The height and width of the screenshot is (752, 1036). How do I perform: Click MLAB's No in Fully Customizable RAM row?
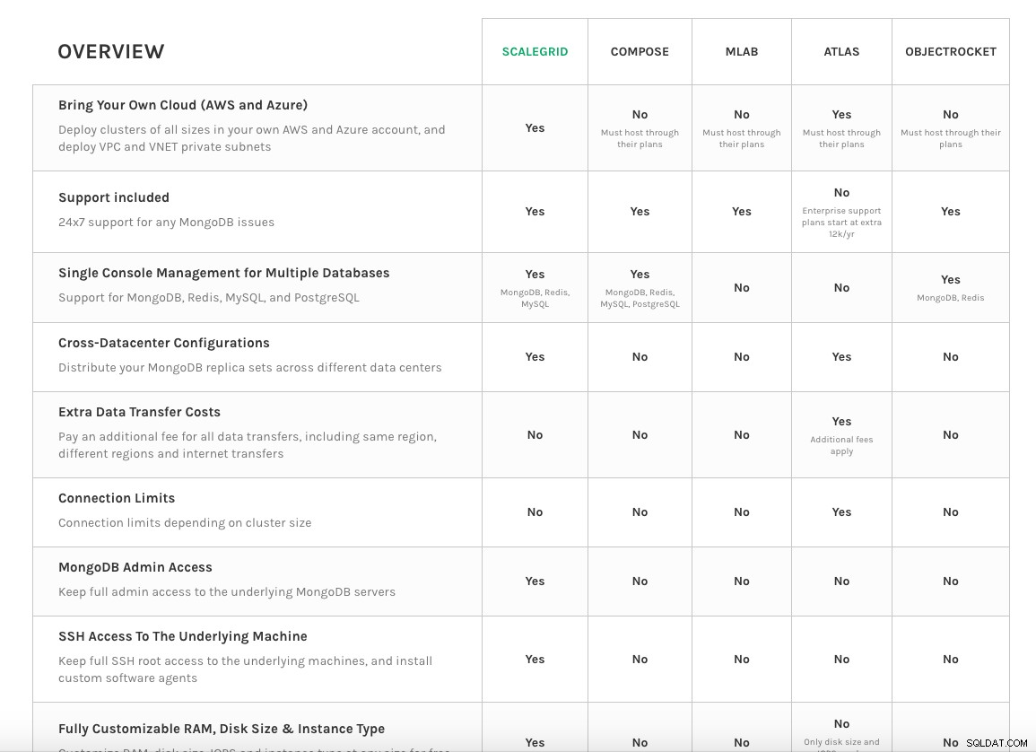click(742, 743)
